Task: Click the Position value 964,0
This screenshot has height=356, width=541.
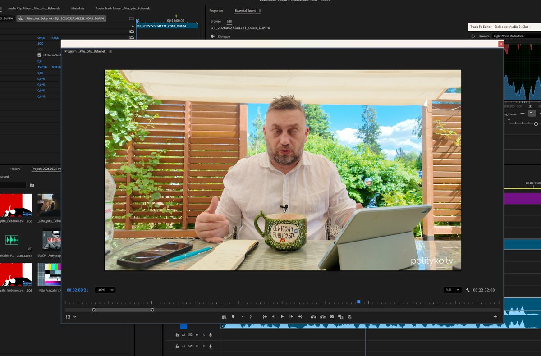Action: tap(41, 38)
